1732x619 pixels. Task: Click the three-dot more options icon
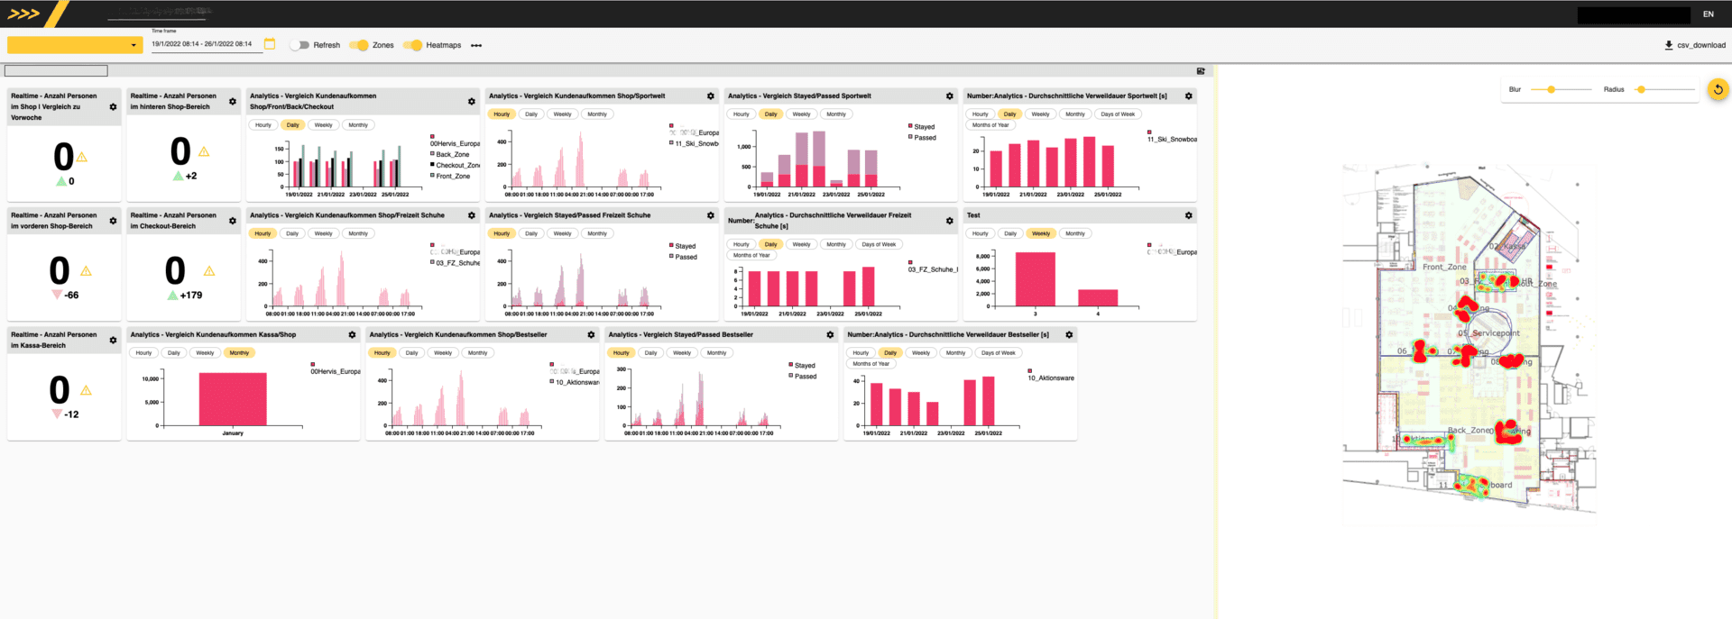point(476,45)
